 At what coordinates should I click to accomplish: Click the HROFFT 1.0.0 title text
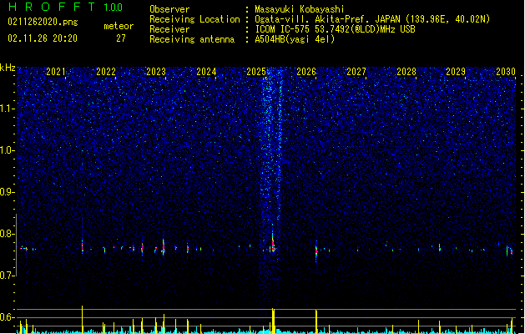66,7
